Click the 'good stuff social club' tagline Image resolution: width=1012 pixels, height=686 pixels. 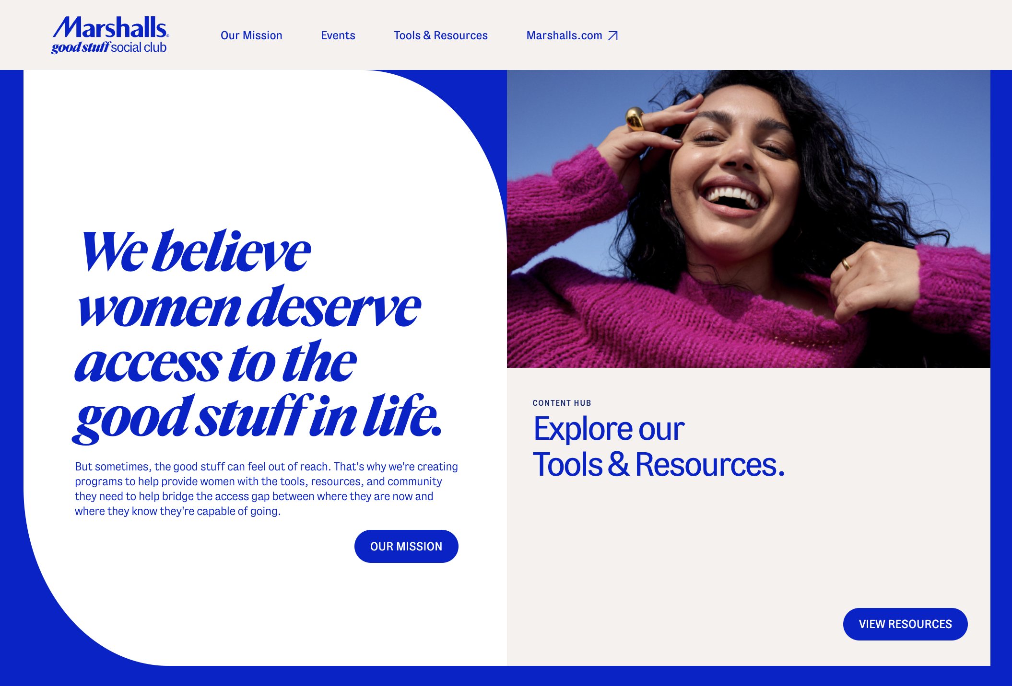[x=109, y=47]
